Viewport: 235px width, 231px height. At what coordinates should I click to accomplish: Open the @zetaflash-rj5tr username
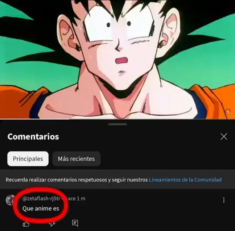(41, 198)
